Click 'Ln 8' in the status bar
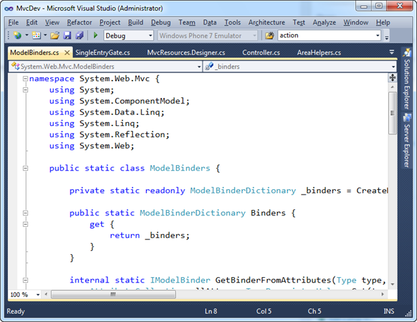Image resolution: width=417 pixels, height=322 pixels. (211, 311)
